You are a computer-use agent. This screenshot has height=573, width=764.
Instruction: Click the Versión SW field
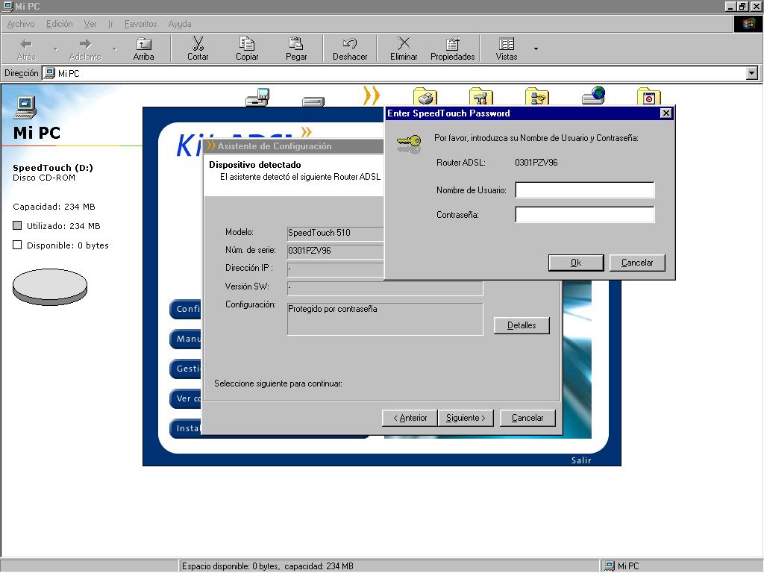pyautogui.click(x=385, y=288)
